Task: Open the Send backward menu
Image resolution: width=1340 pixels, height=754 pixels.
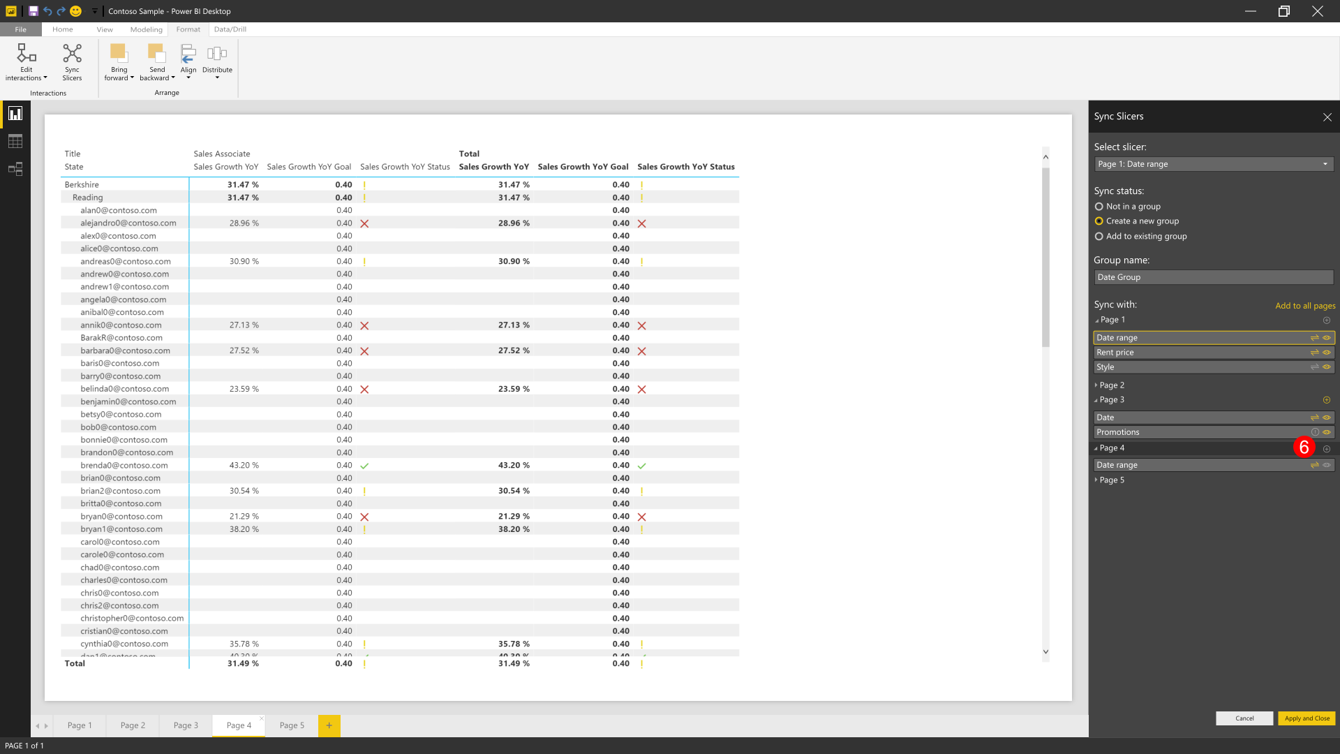Action: pos(157,61)
